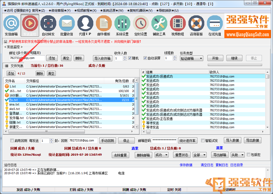
Task: Enable the 包括宏 checkbox
Action: point(248,155)
